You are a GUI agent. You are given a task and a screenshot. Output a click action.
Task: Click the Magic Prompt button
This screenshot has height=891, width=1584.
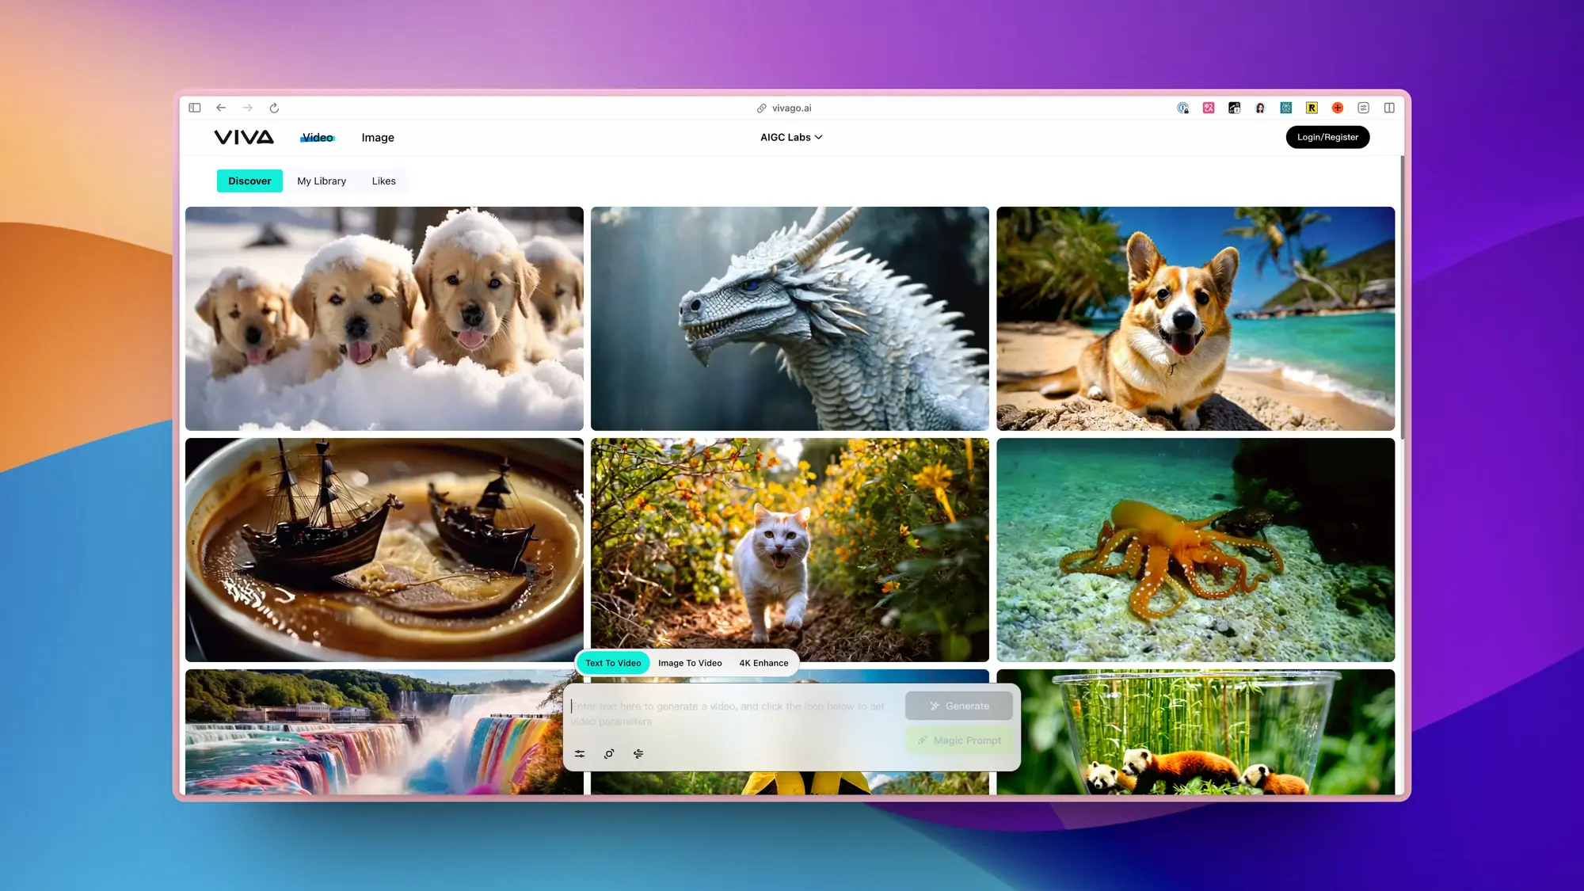(960, 740)
